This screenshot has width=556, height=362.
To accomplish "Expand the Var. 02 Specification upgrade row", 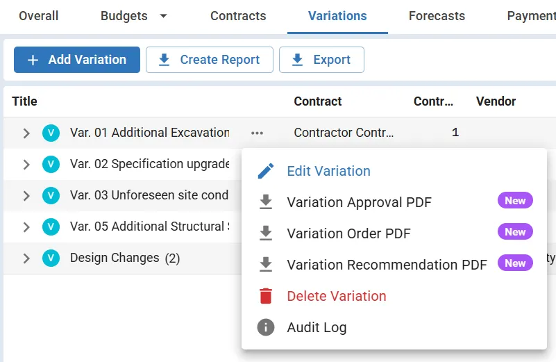I will 26,164.
